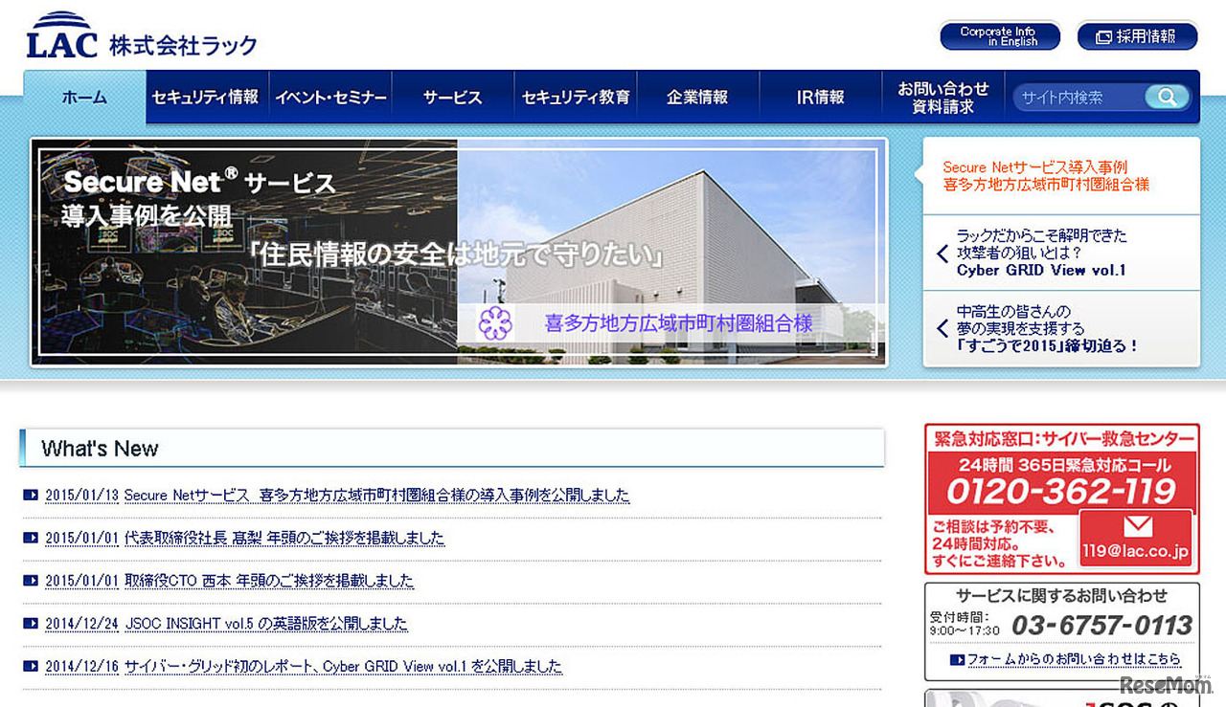Click the arrow icon before the JSOC INSIGHT news entry
The image size is (1226, 707).
coord(29,624)
